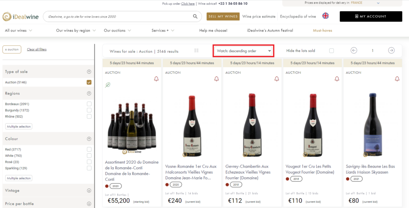Open the Our auctions menu
The width and height of the screenshot is (409, 208).
(x=117, y=30)
